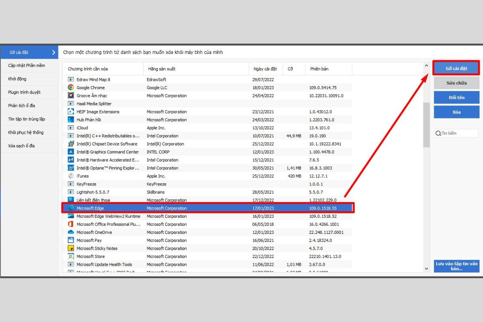
Task: Click the scrollbar down arrow
Action: pos(427,268)
